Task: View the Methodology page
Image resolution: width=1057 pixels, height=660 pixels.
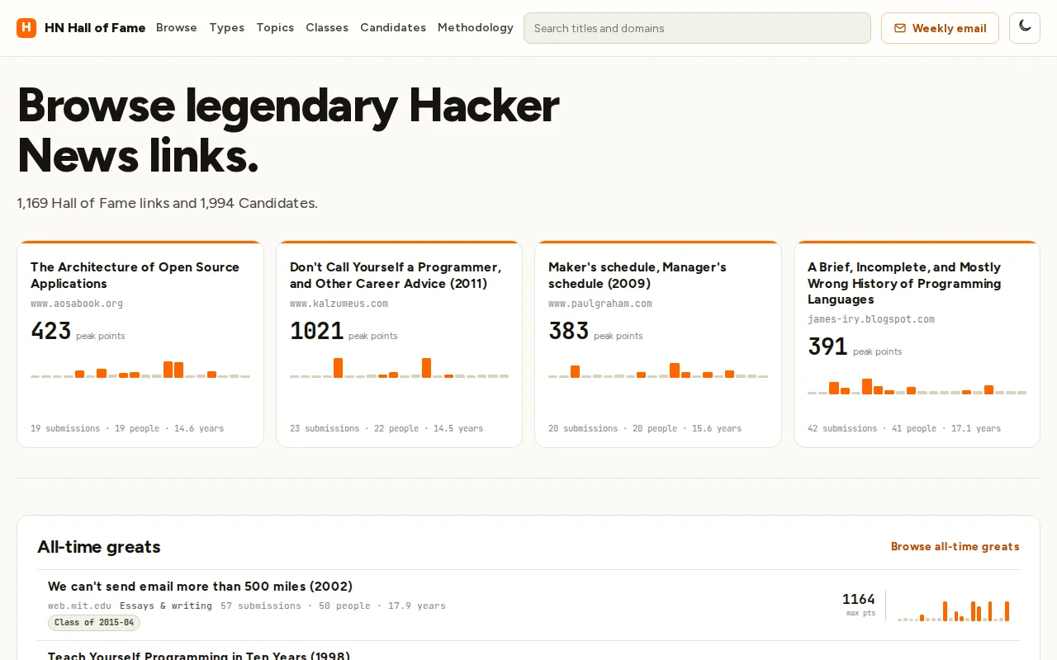Action: tap(476, 28)
